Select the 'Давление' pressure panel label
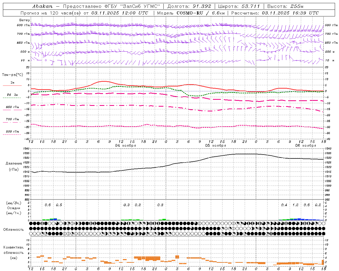The image size is (339, 271). click(14, 164)
